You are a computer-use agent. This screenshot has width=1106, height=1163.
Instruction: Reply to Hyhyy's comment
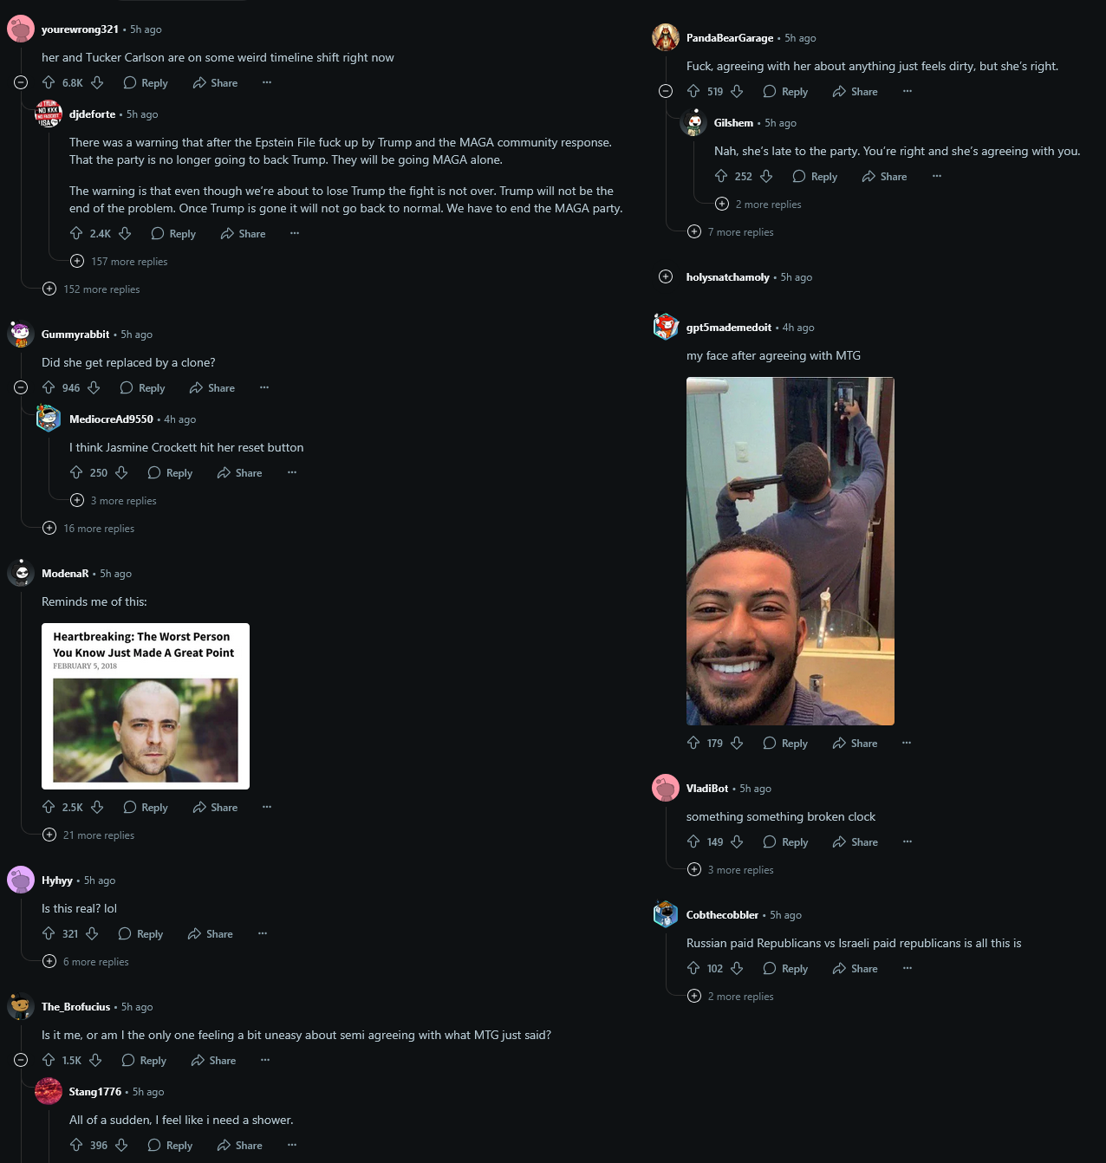pos(140,934)
